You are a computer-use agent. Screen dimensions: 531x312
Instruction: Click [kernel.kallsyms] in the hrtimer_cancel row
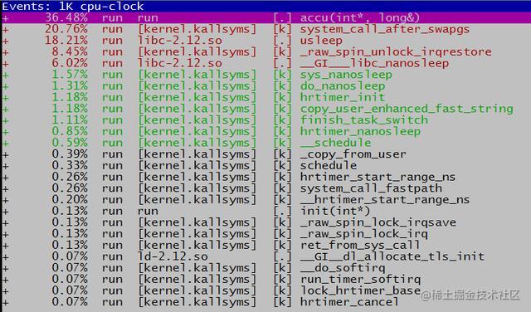[x=197, y=302]
